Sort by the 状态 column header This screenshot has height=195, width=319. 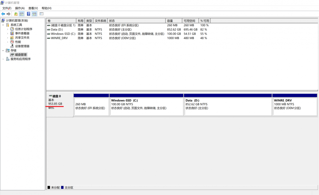point(137,21)
